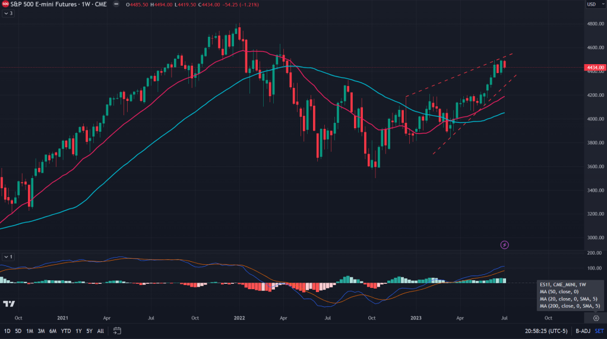Select the 1D time range

[x=7, y=331]
